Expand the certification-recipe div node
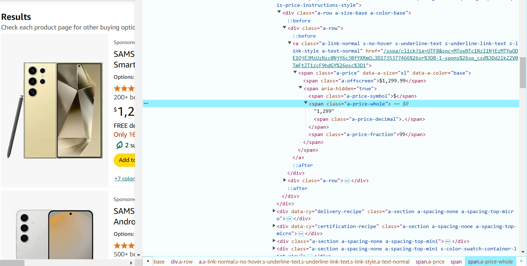Viewport: 527px width, 266px height. coord(274,226)
